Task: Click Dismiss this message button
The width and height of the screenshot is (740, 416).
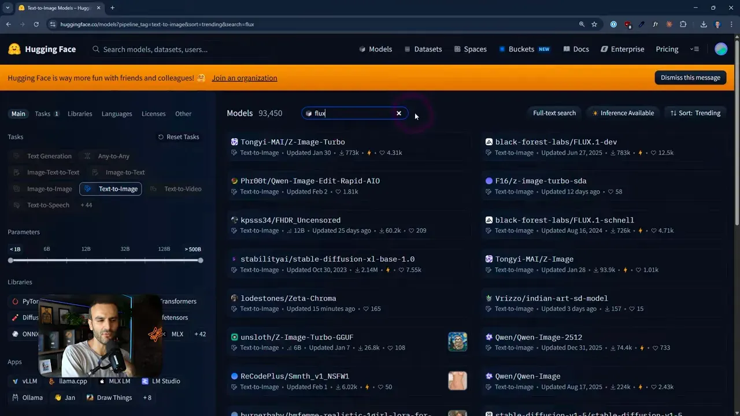Action: point(690,77)
